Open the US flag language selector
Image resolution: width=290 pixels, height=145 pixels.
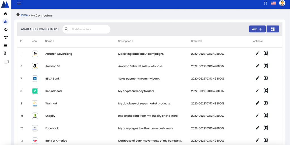273,3
